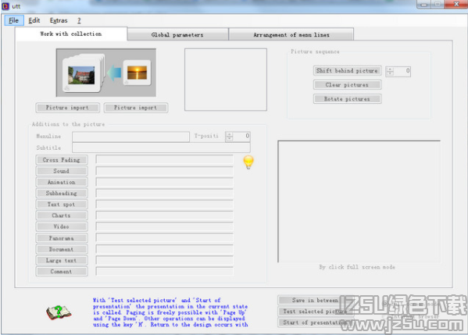Click the Save in between button
Screen dimensions: 468x335
tap(316, 301)
